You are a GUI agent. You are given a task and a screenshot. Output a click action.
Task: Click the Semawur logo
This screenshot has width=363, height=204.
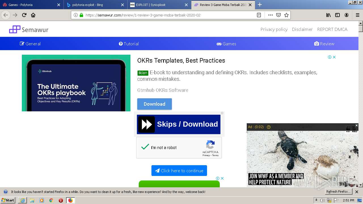click(29, 29)
